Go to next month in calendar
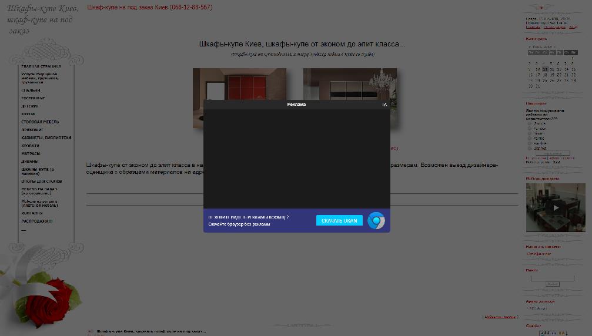592x336 pixels. tap(555, 47)
